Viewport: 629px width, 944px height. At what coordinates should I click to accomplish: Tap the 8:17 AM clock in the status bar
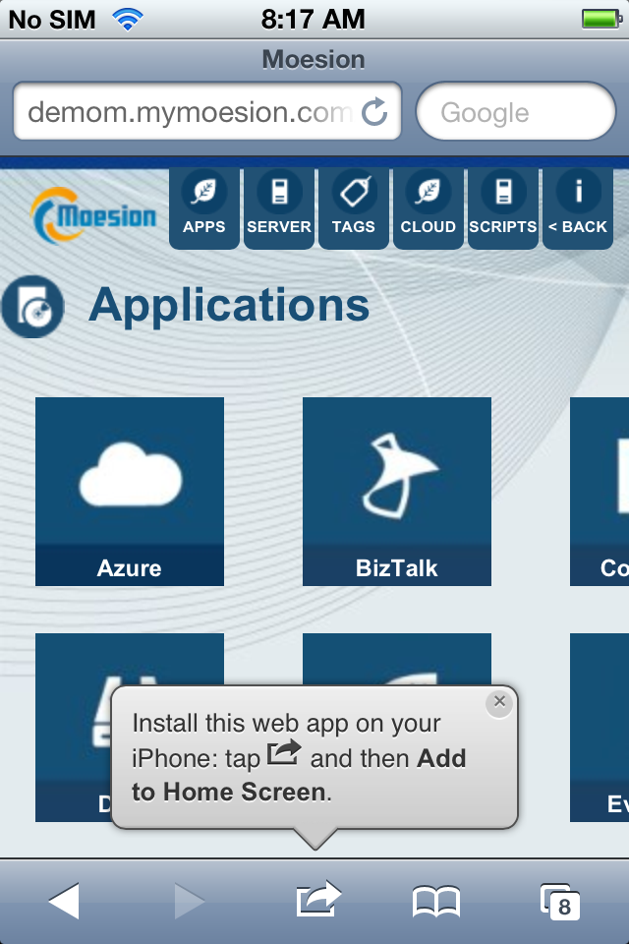[313, 20]
